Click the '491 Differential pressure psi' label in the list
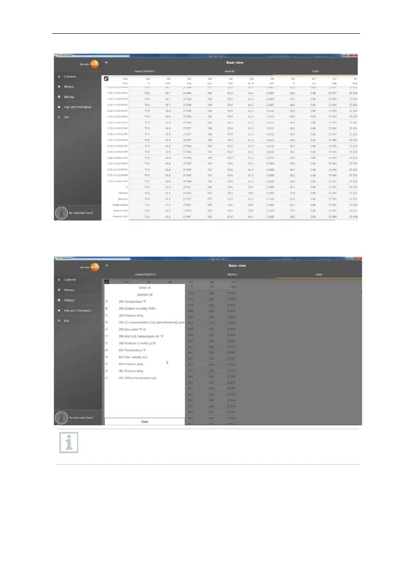 coord(137,378)
